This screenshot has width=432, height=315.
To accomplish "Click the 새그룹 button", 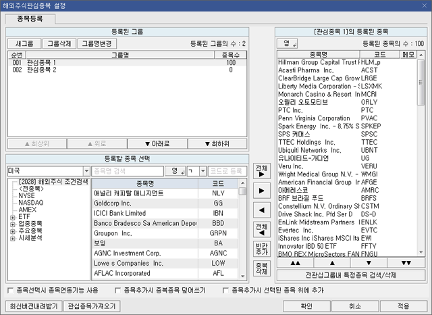I will pyautogui.click(x=24, y=43).
